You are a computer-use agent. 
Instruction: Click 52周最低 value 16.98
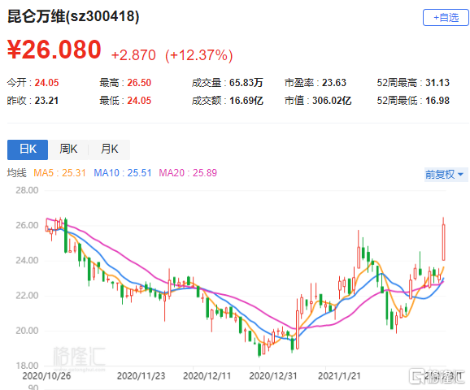[437, 101]
